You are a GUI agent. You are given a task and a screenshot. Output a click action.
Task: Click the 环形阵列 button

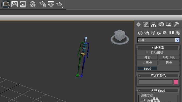tap(169, 57)
